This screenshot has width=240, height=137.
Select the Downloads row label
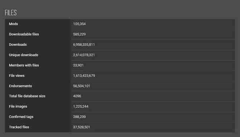[x=18, y=44]
